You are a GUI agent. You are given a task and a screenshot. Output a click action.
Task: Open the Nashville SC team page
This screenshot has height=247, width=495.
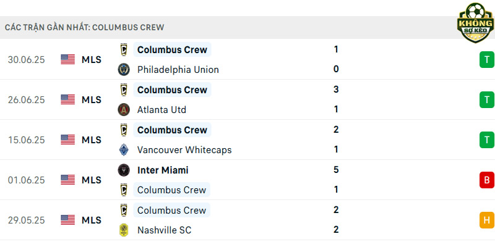tap(164, 230)
